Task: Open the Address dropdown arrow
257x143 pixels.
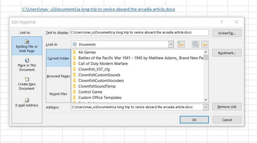Action: coord(205,107)
